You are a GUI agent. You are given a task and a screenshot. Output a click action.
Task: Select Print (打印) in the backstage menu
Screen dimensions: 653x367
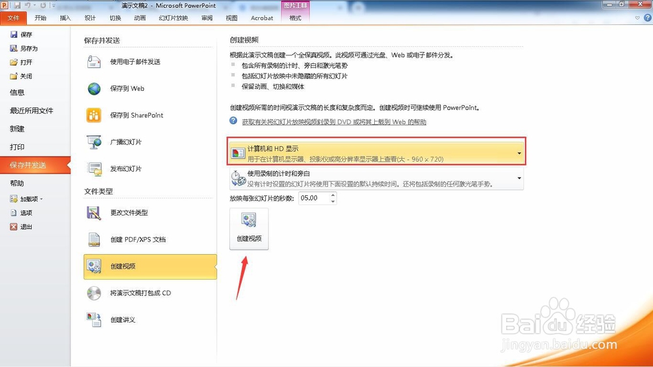click(x=17, y=147)
